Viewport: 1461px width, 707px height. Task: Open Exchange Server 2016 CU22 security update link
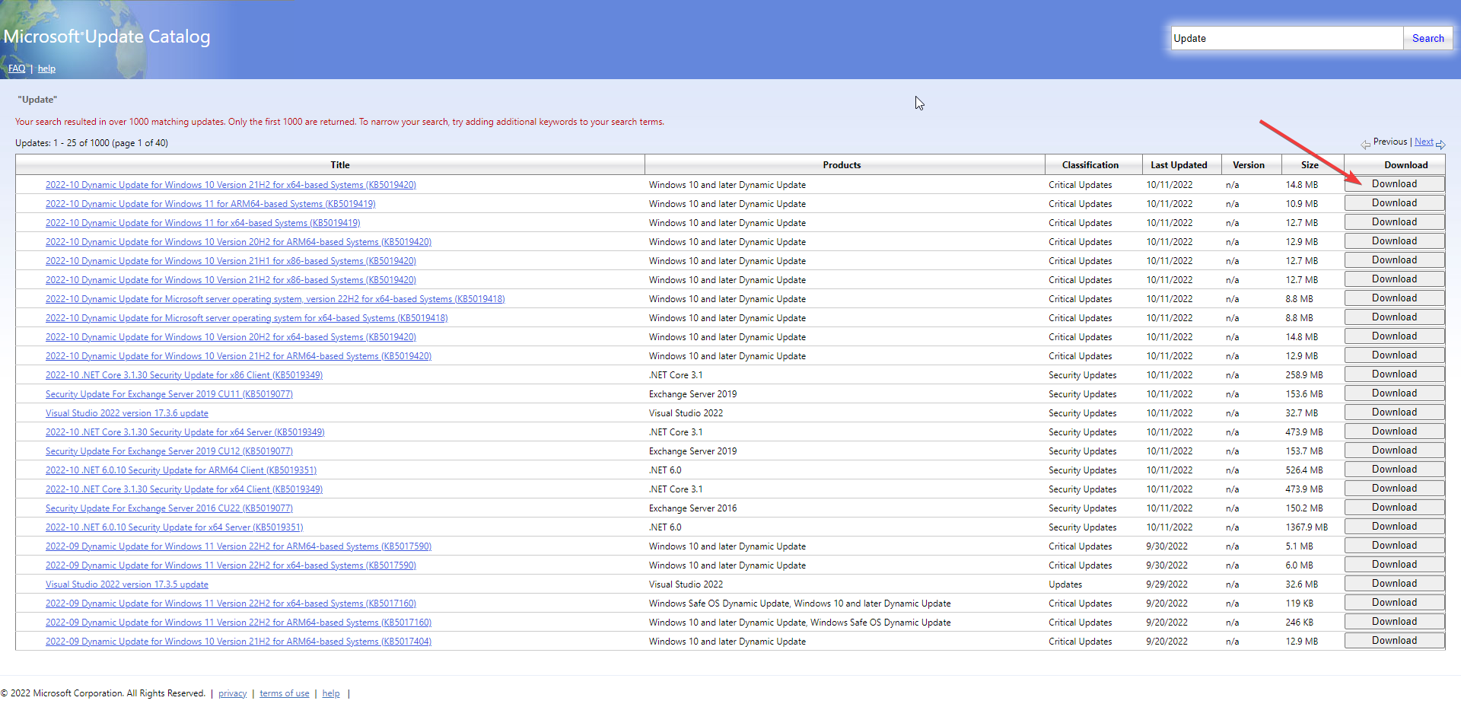point(169,508)
